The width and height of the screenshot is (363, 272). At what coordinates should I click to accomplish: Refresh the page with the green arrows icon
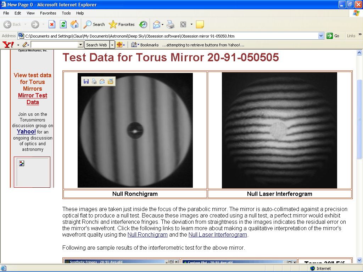63,24
